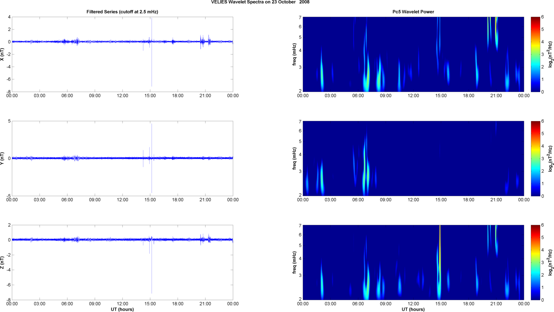Click the main title 'VELIES Wavelet Spectra on 23 October 2008'

coord(260,2)
